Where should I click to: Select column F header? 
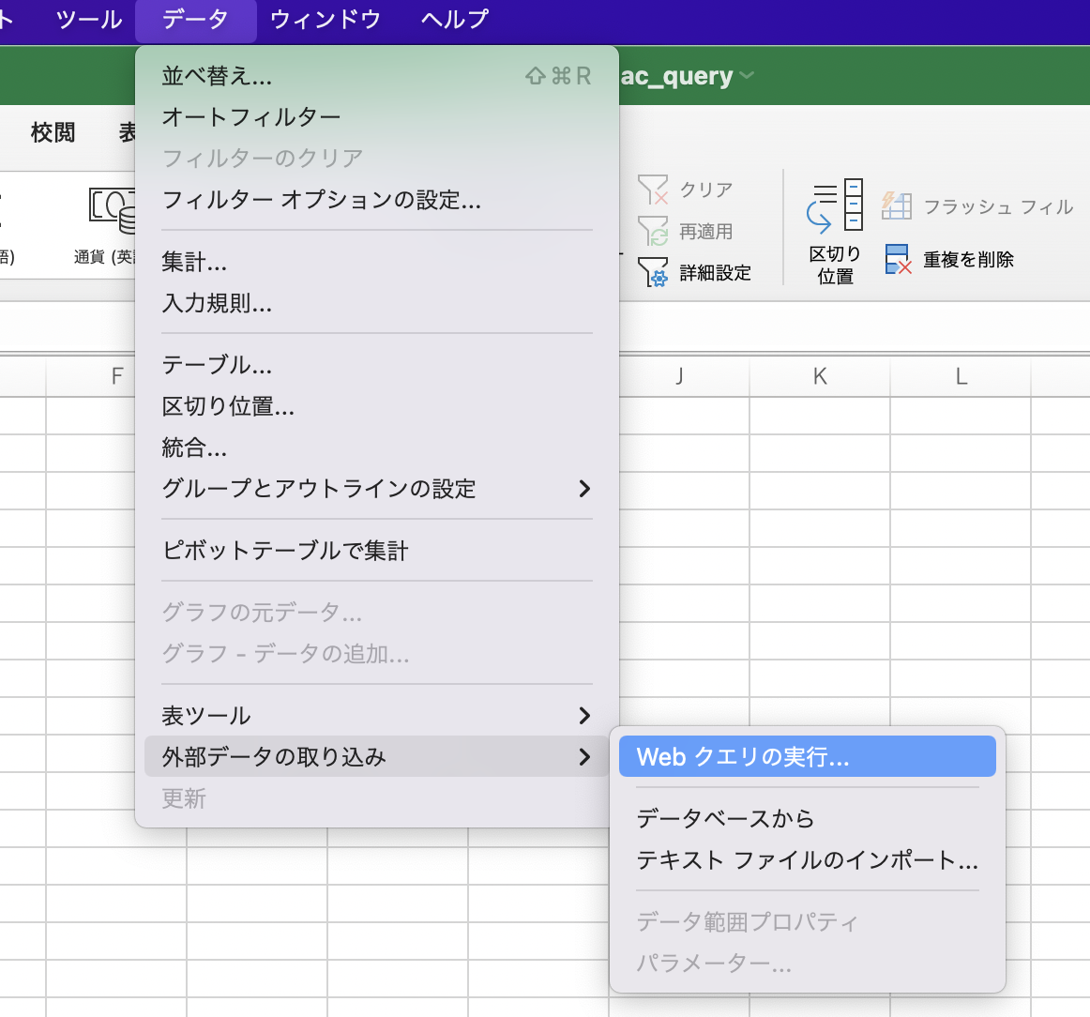pyautogui.click(x=117, y=376)
